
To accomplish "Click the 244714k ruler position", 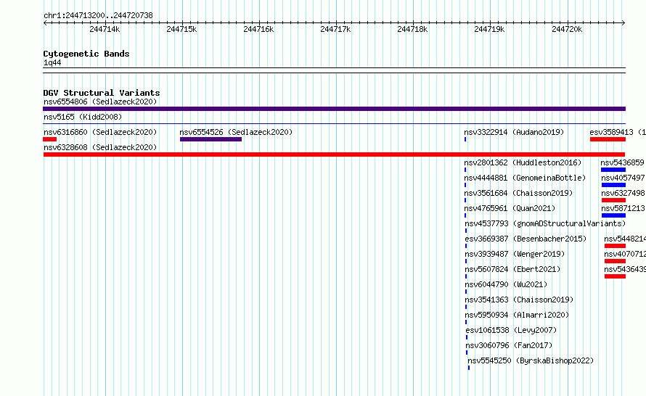I will (x=105, y=29).
